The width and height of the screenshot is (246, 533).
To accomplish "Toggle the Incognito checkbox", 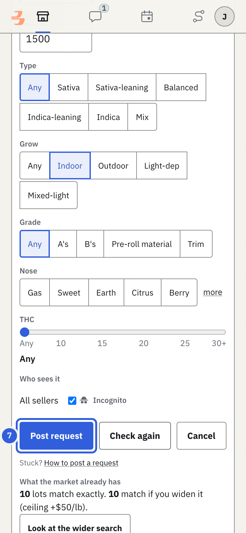I will click(72, 401).
